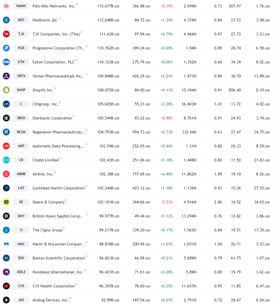273x306 pixels.
Task: Open Chubb Limited company link
Action: pos(45,160)
